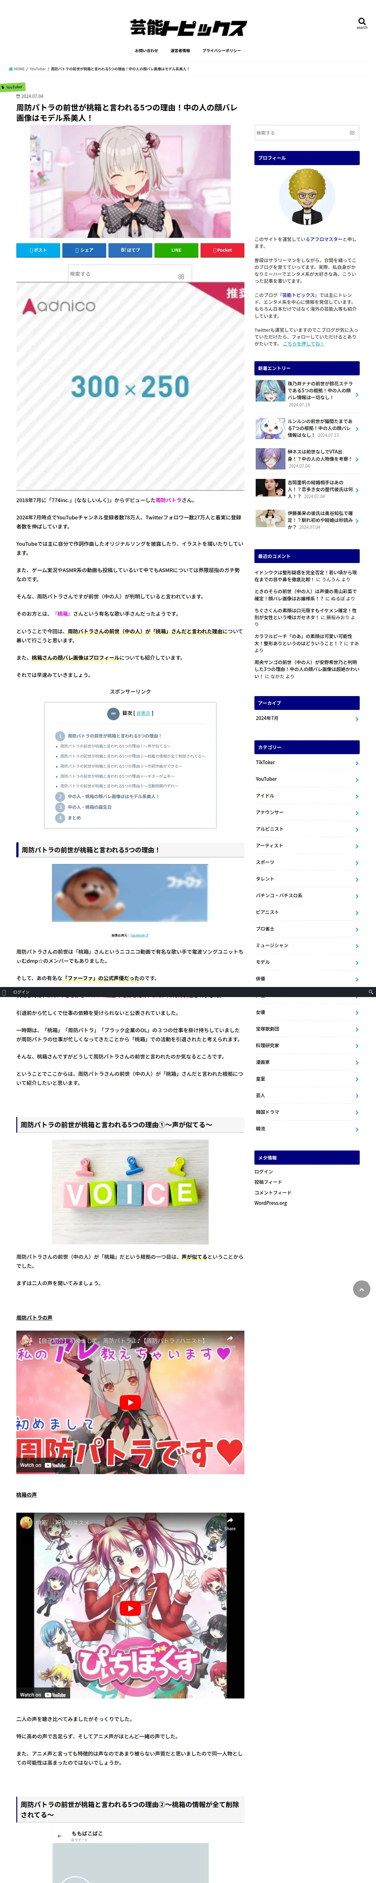
Task: Open アナウンサー category
Action: point(307,812)
